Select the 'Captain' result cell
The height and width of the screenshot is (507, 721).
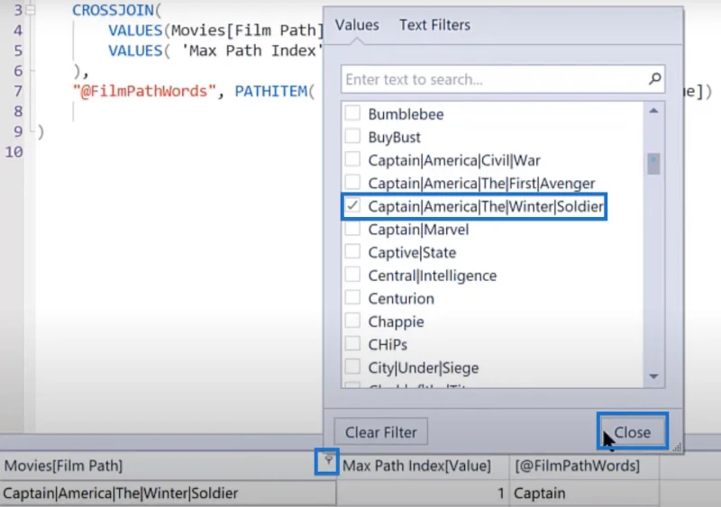tap(584, 493)
